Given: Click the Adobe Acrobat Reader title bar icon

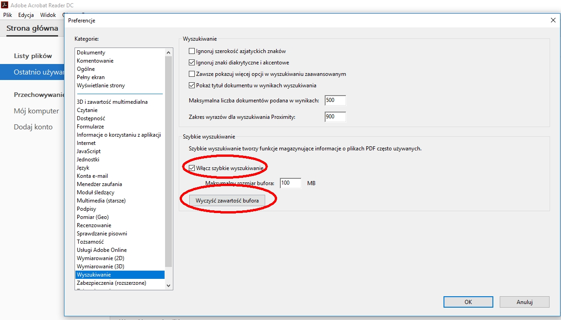Looking at the screenshot, I should coord(5,5).
